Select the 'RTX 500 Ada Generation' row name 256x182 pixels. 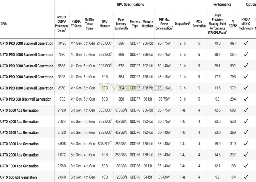click(18, 177)
